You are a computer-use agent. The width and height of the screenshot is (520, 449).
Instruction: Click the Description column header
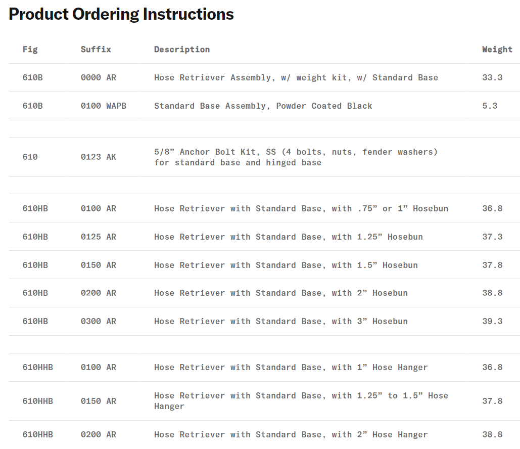pos(182,50)
